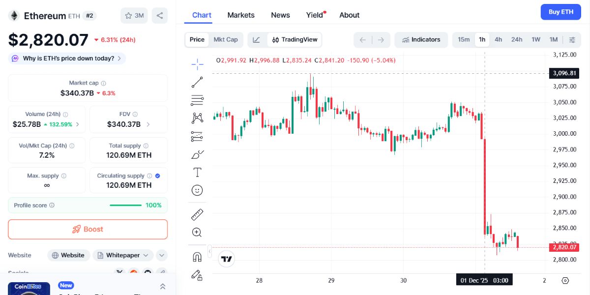590x295 pixels.
Task: Select the trend line drawing tool
Action: pyautogui.click(x=197, y=82)
